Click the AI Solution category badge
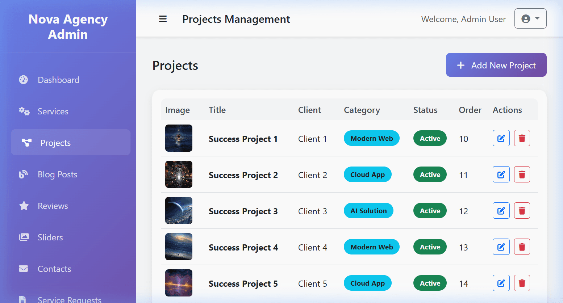 tap(368, 211)
